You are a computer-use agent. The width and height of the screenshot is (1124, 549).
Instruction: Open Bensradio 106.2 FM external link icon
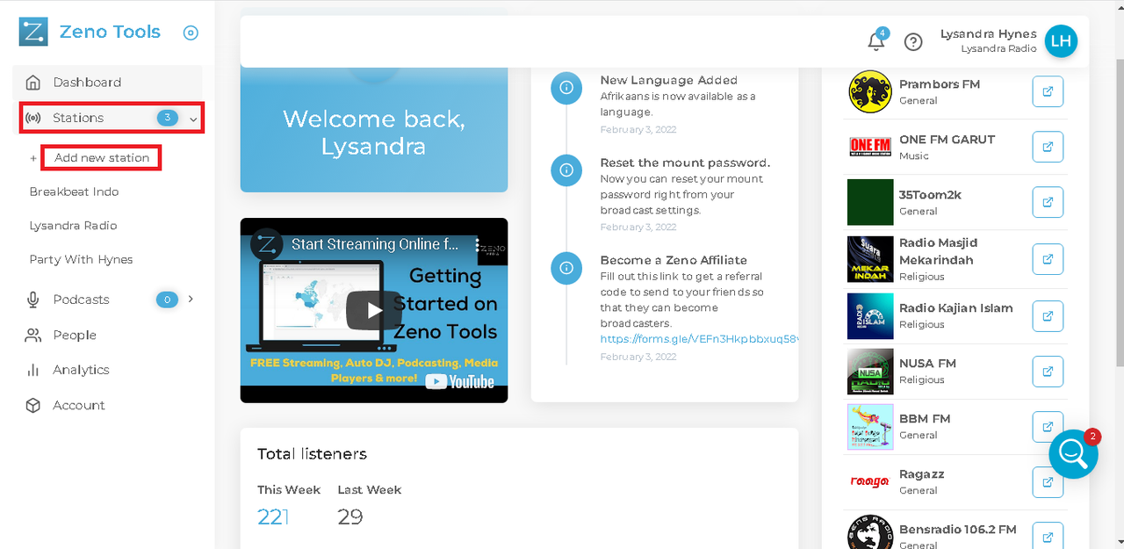[1048, 536]
